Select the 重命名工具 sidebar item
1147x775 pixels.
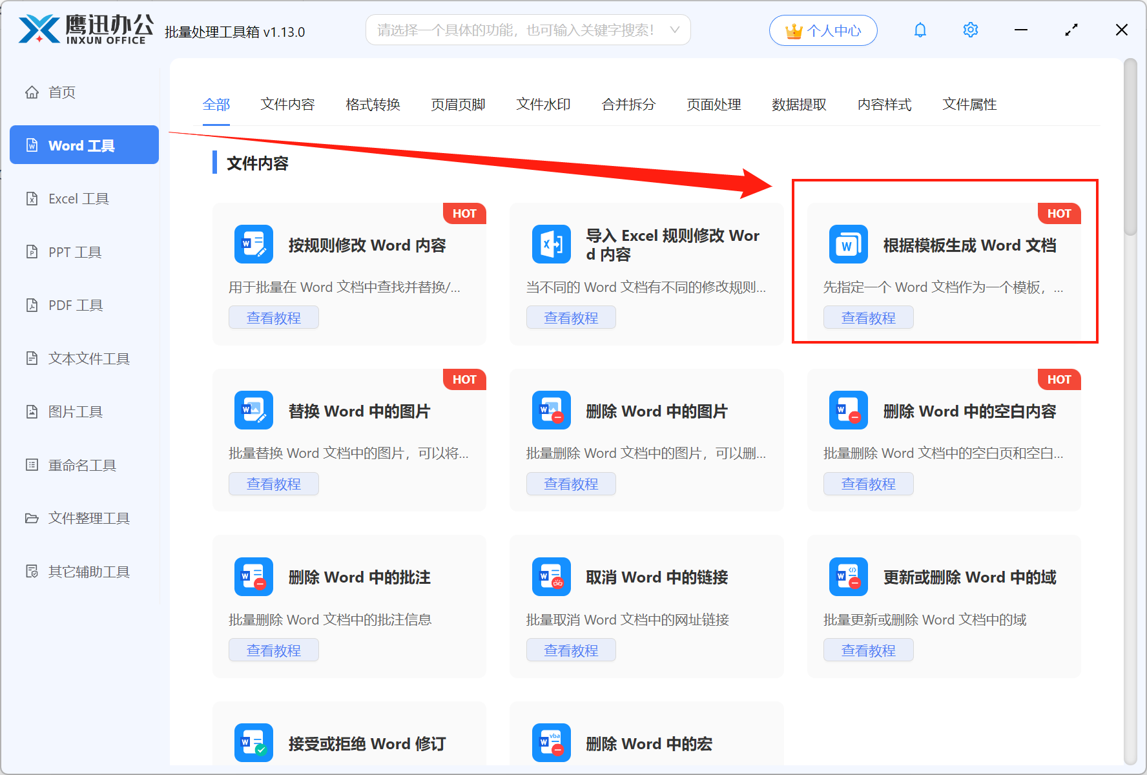pos(81,465)
